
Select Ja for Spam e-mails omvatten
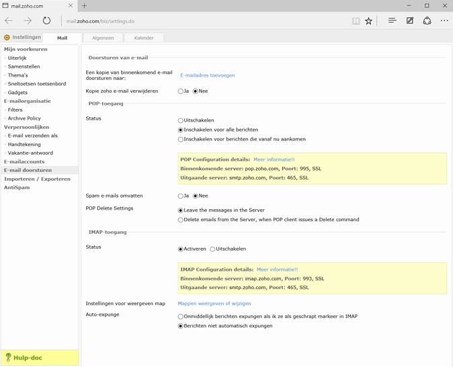pyautogui.click(x=181, y=196)
